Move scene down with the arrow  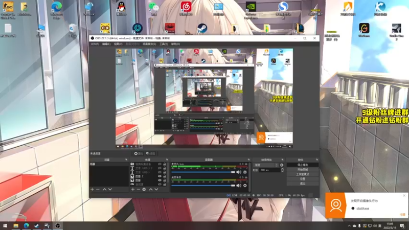[x=110, y=189]
